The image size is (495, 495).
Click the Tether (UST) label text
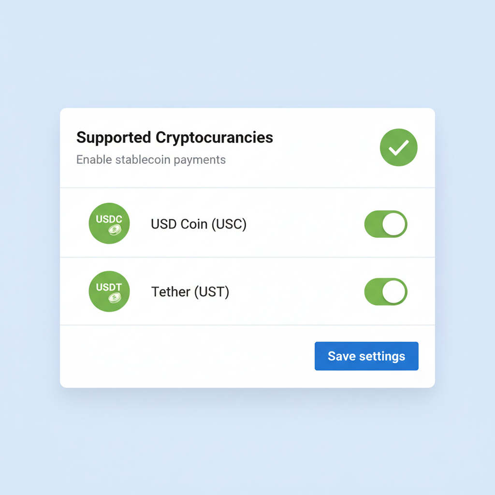point(189,291)
